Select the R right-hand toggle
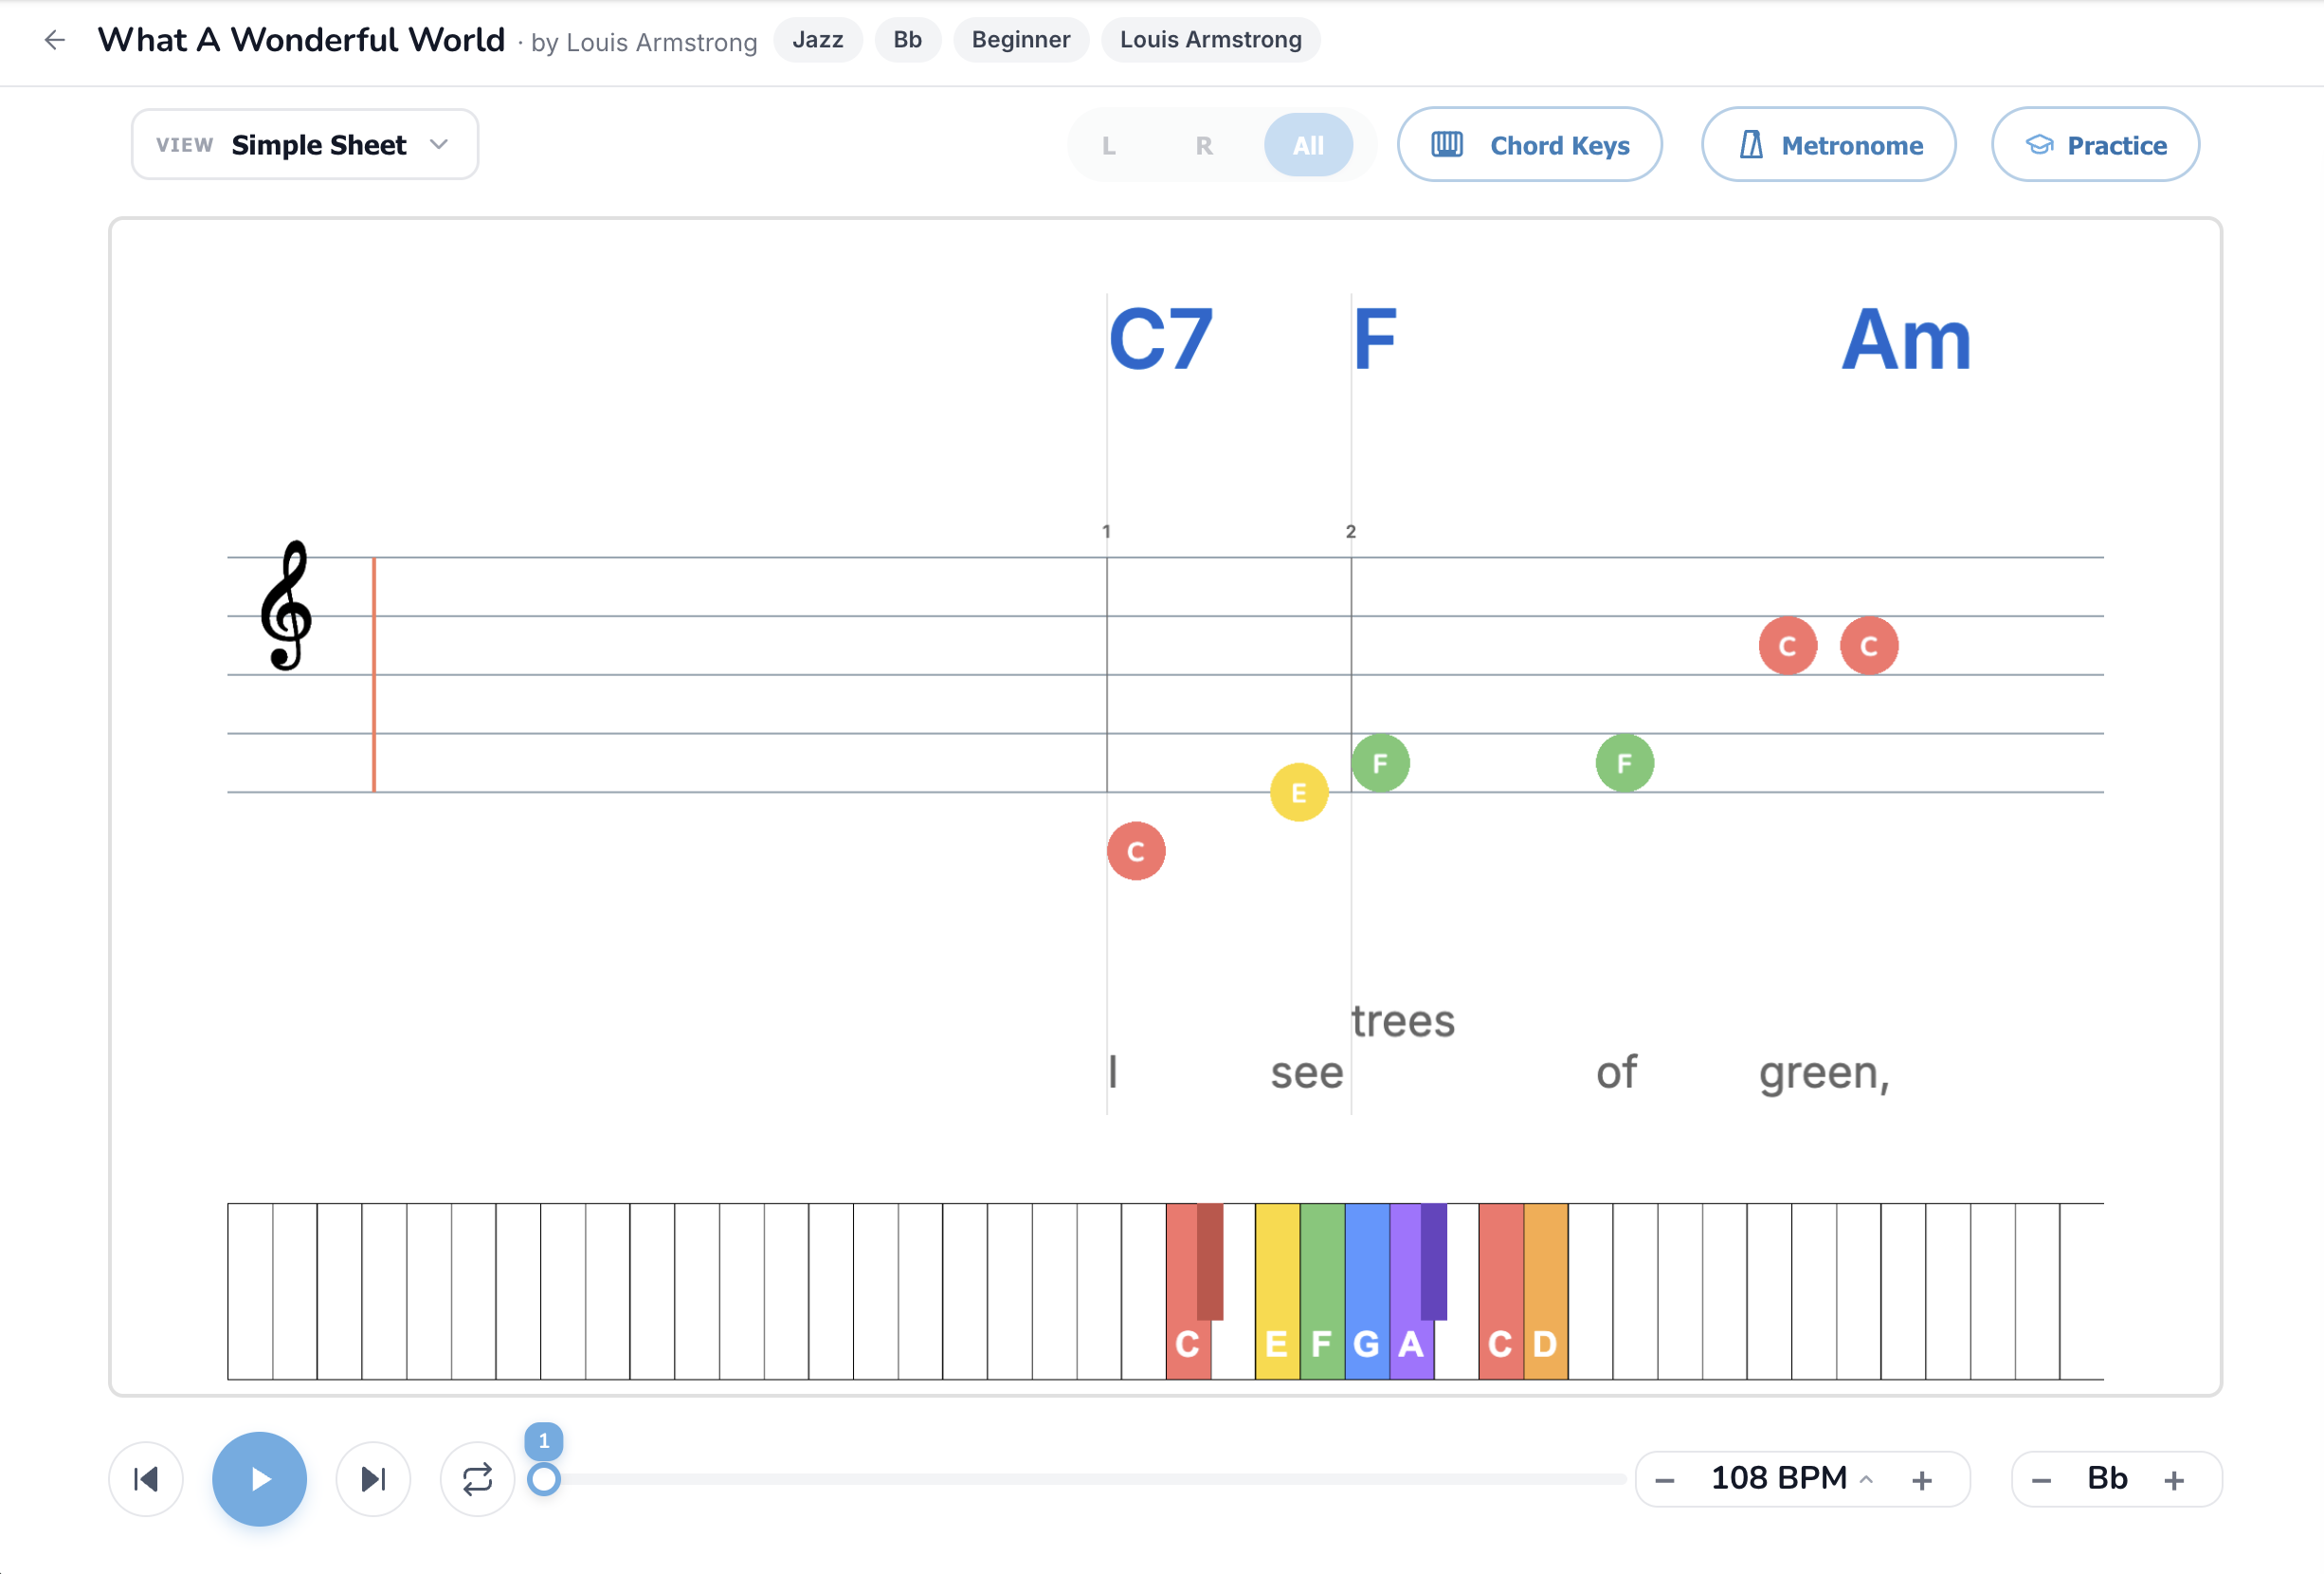The height and width of the screenshot is (1574, 2324). pyautogui.click(x=1204, y=146)
